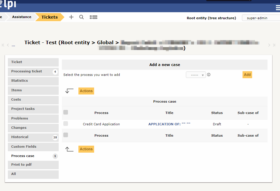The image size is (280, 191).
Task: Go to previous ticket arrow
Action: click(x=8, y=45)
